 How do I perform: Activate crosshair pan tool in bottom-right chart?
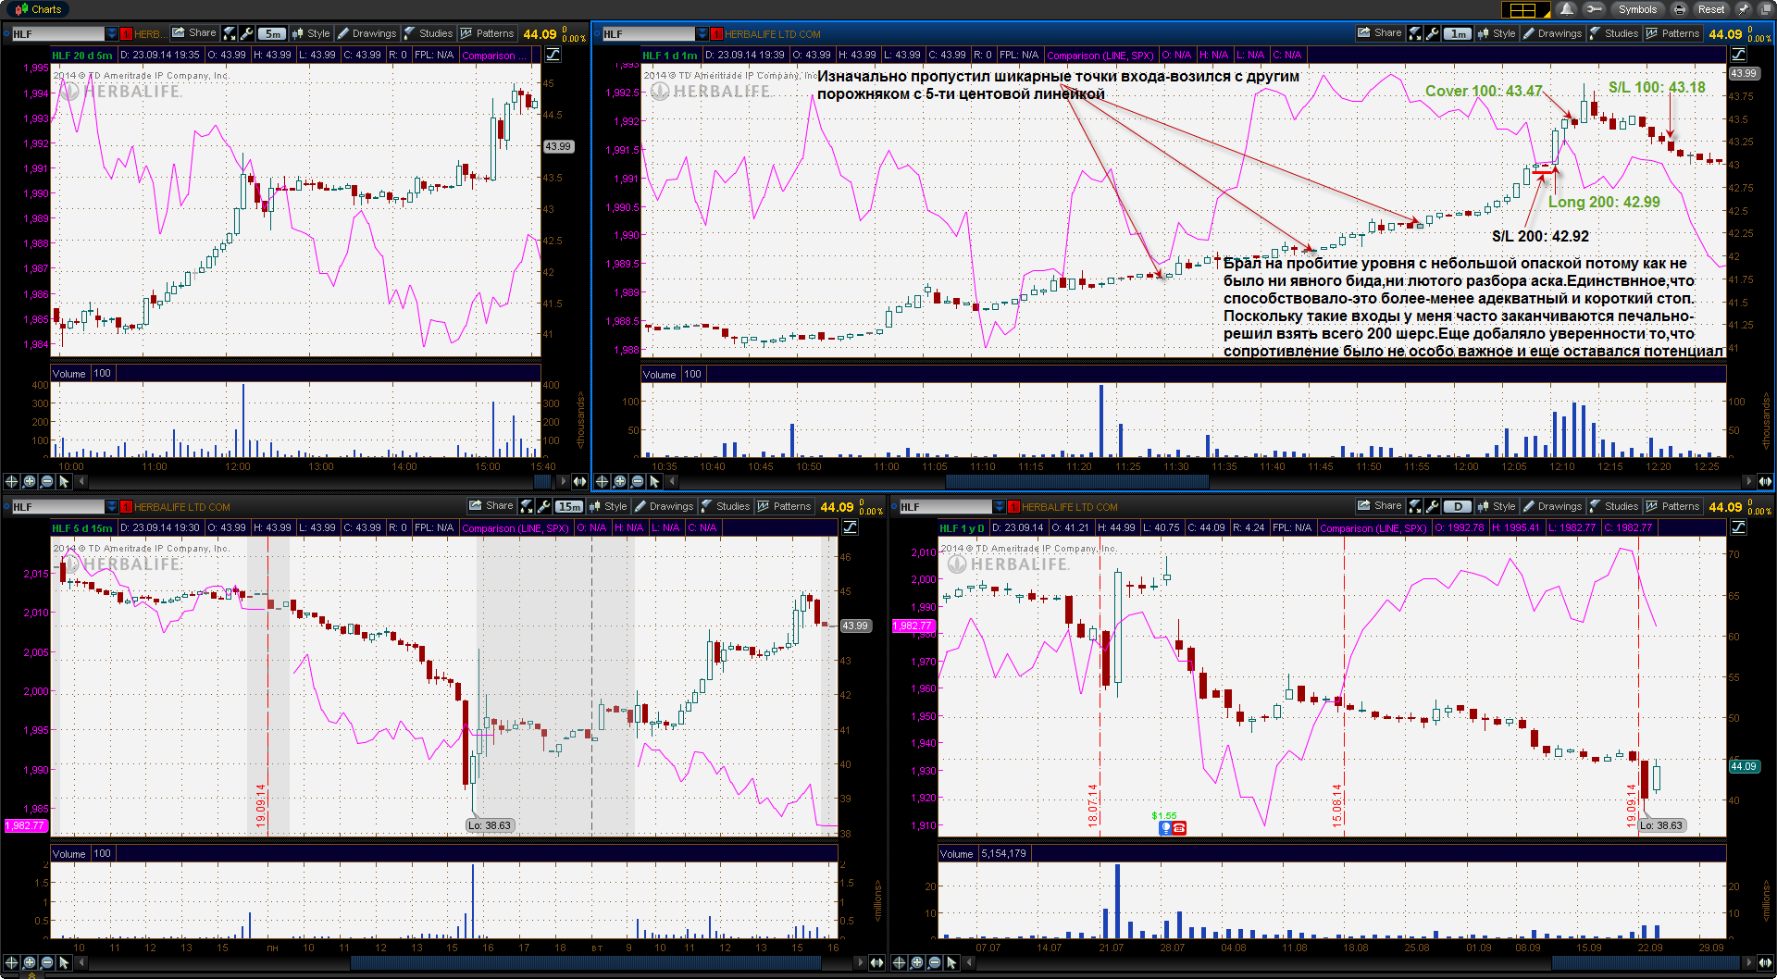pos(899,962)
